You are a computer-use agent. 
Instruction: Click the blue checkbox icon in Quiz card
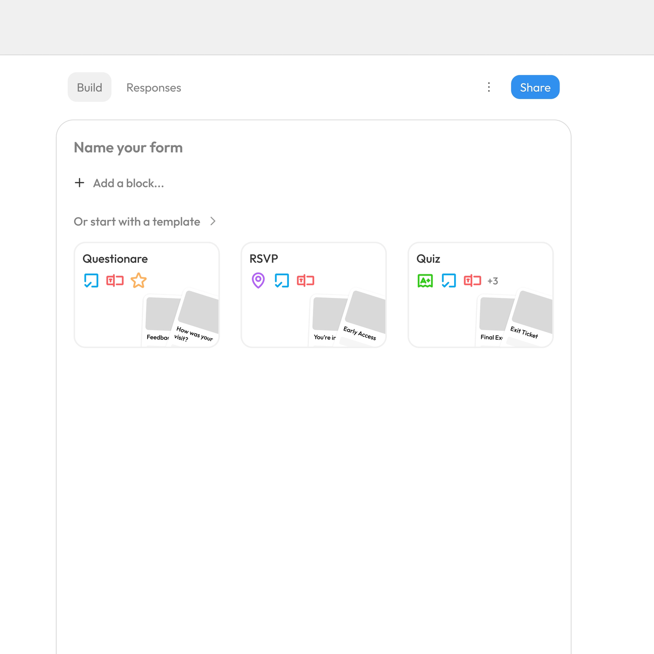pos(449,281)
